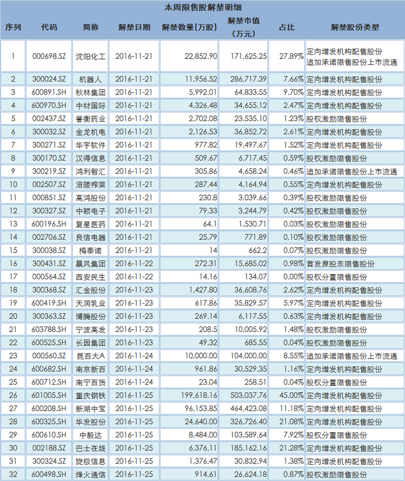Screen dimensions: 405x481
Task: Click the stock name 汇金股份
Action: click(91, 290)
